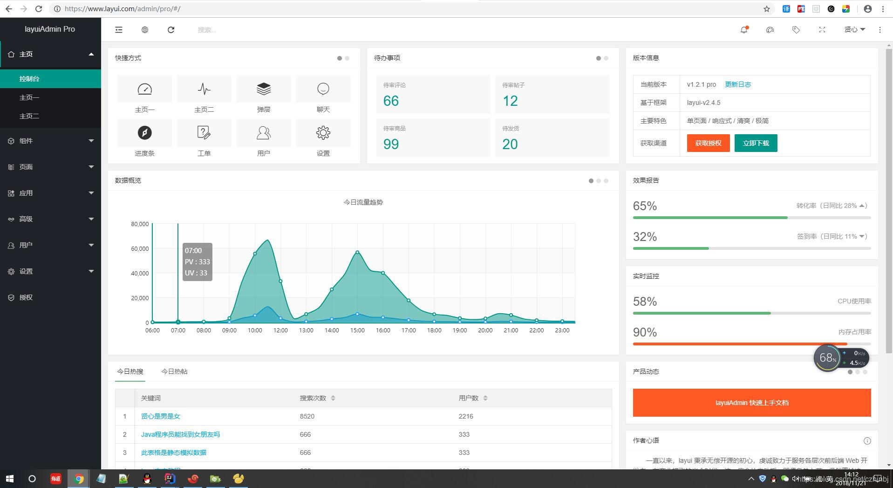Switch to 今日热搜 tab
Viewport: 893px width, 488px height.
tap(130, 371)
